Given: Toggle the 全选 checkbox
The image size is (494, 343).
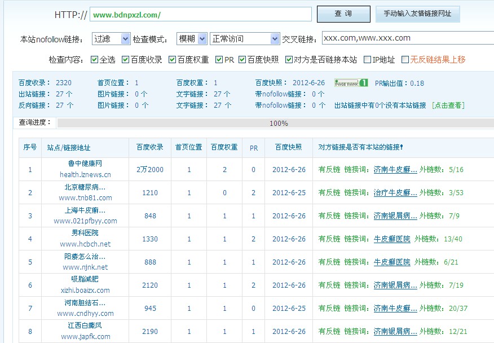Looking at the screenshot, I should coord(95,59).
